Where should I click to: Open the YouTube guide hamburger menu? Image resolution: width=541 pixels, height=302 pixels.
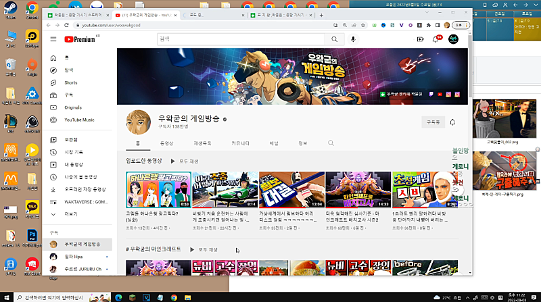[53, 39]
